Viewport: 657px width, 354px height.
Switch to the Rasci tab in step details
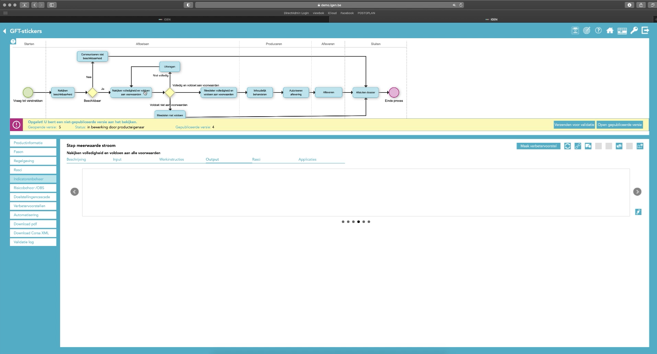(256, 159)
